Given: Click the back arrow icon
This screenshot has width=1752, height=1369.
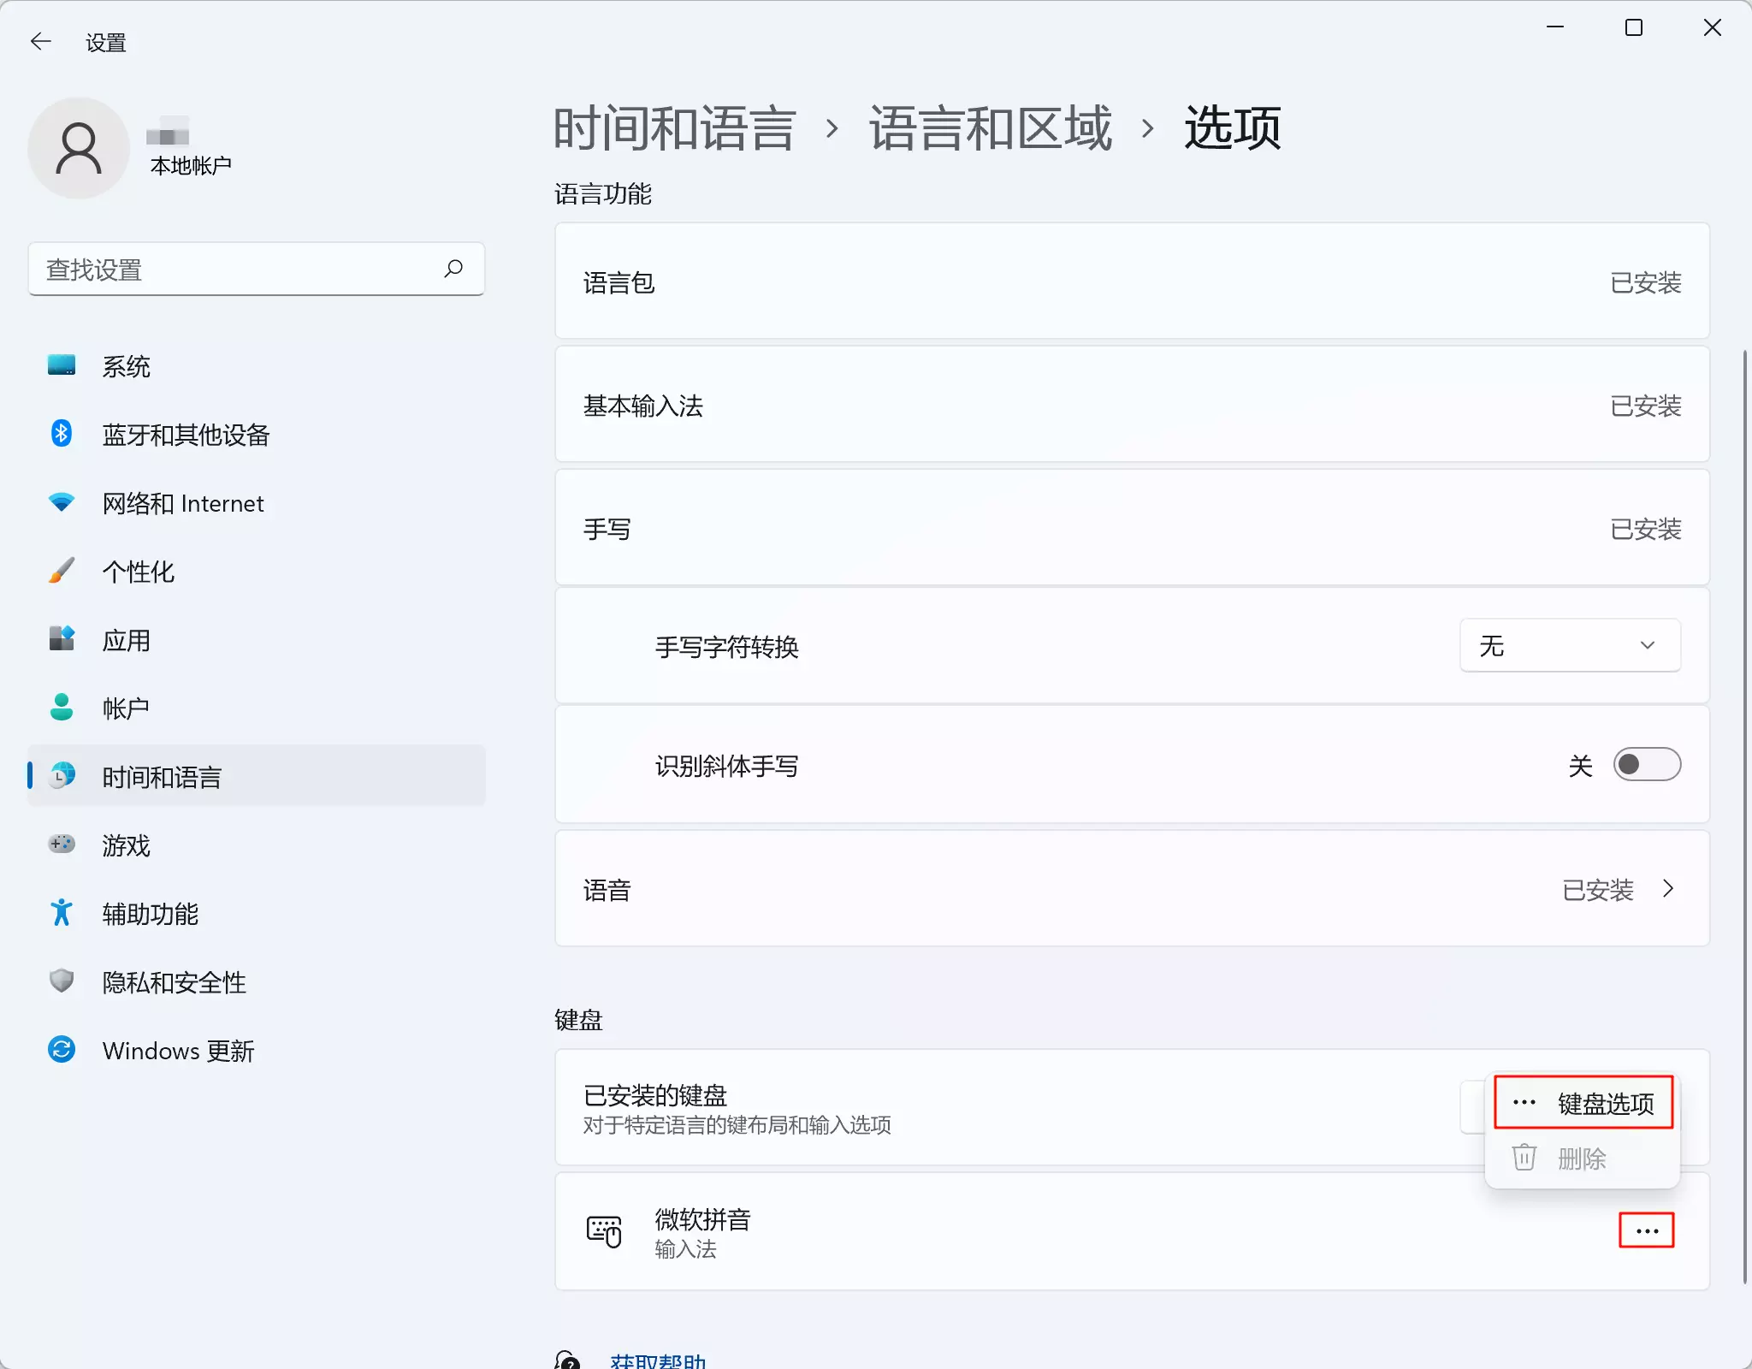Looking at the screenshot, I should (40, 41).
